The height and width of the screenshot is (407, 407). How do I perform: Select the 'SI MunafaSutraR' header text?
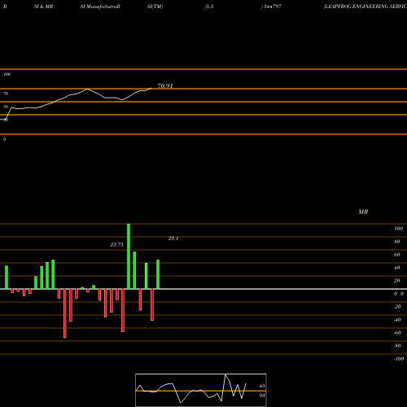click(100, 7)
